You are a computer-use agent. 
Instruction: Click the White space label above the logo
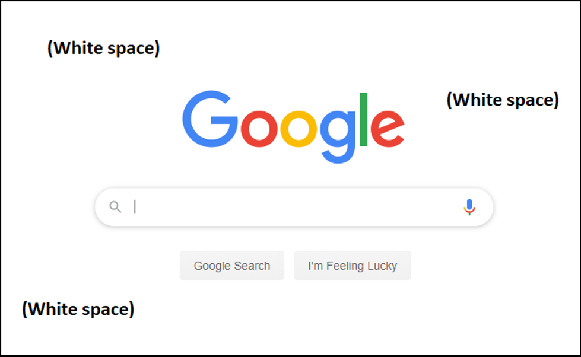click(x=103, y=49)
